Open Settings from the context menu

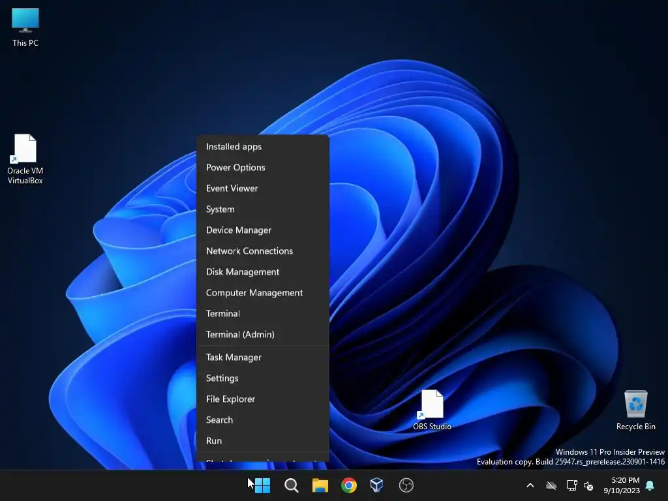[263, 378]
